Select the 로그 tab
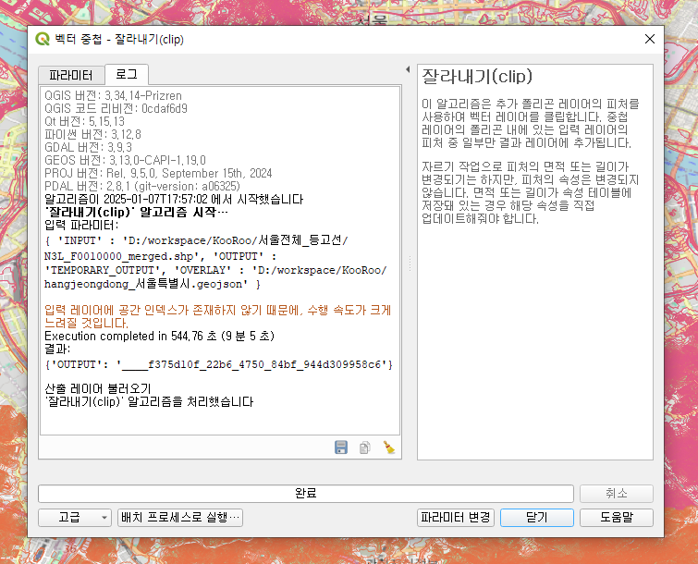Viewport: 698px width, 564px height. coord(126,74)
